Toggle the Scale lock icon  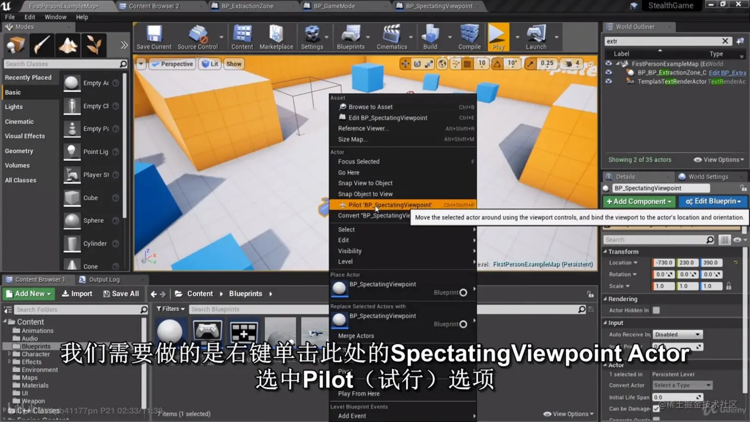click(x=729, y=286)
